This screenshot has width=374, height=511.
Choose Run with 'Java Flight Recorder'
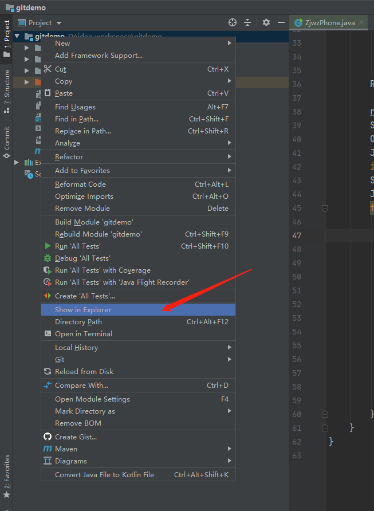[x=138, y=282]
